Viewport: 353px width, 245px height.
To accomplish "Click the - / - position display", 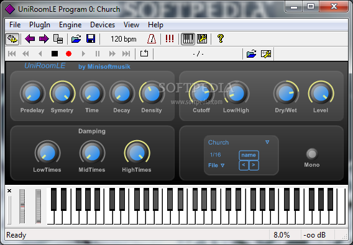I will (x=198, y=54).
